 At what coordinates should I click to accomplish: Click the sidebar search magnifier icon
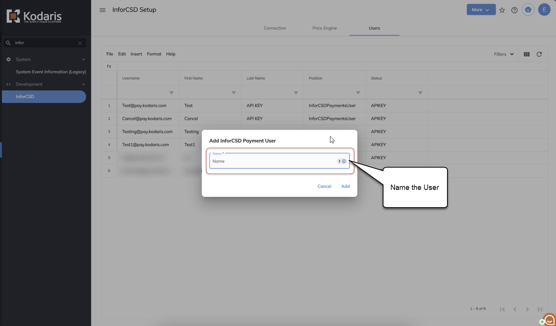point(8,43)
